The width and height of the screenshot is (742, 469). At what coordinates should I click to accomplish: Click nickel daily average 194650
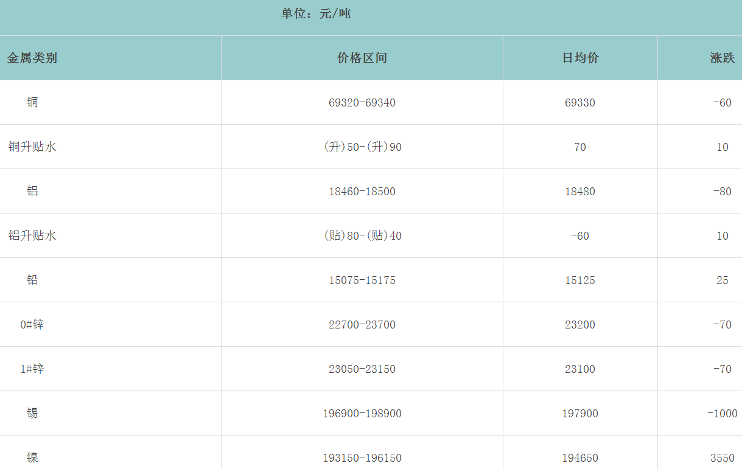tap(580, 458)
